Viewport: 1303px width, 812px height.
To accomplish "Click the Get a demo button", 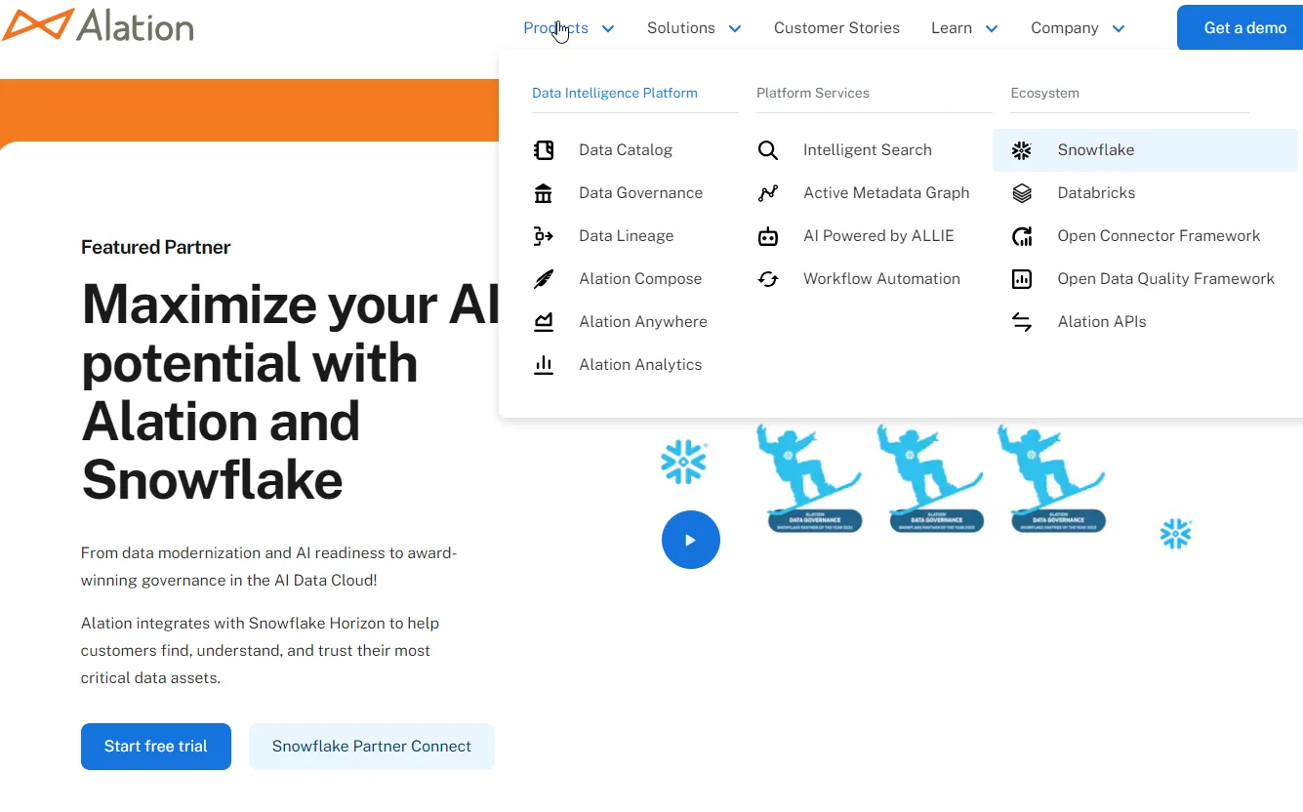I will pyautogui.click(x=1242, y=27).
